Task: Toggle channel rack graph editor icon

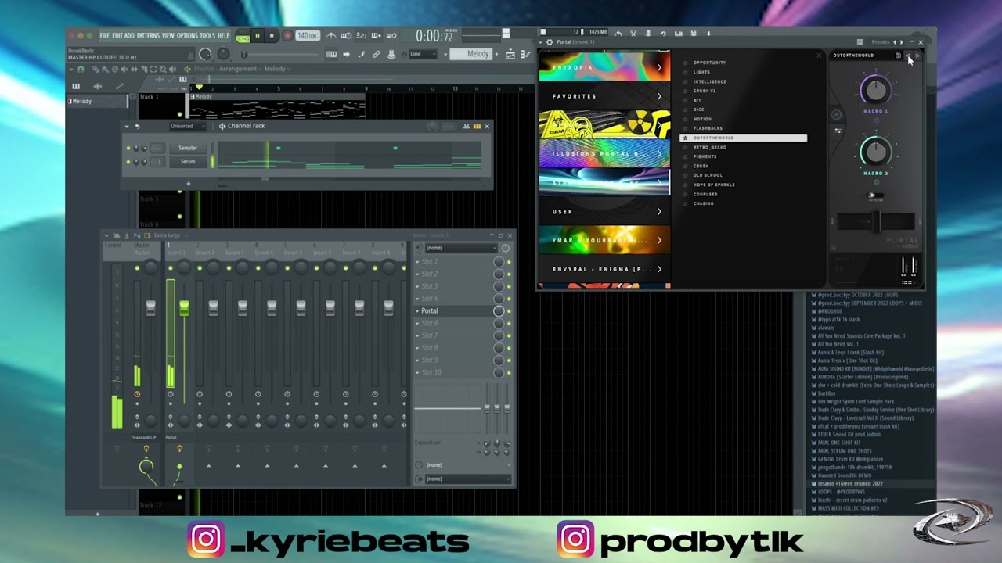Action: tap(466, 126)
